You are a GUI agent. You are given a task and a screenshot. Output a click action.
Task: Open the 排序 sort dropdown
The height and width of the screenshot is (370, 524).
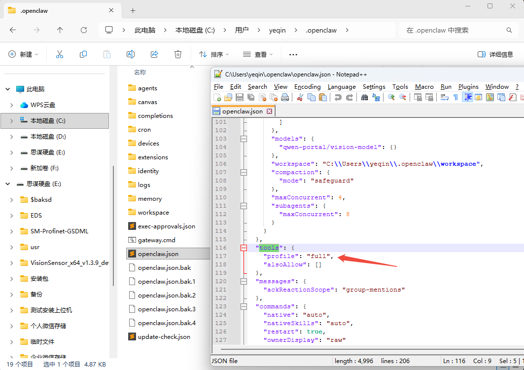(x=214, y=54)
